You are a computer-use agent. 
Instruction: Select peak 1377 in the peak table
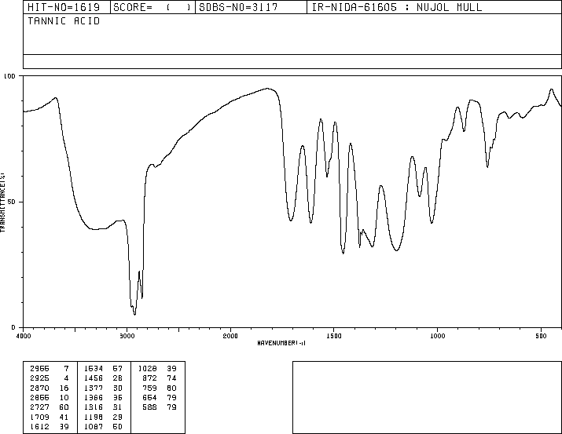[x=94, y=388]
